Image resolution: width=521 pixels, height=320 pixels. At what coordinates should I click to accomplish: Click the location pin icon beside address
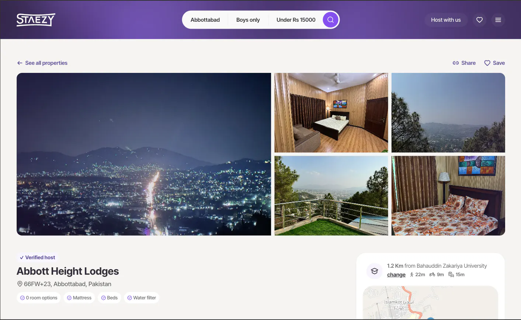tap(20, 284)
